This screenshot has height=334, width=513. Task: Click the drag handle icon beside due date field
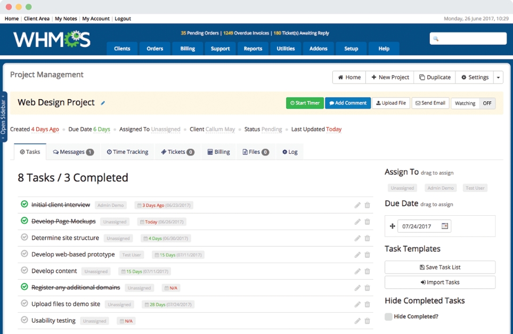(393, 226)
